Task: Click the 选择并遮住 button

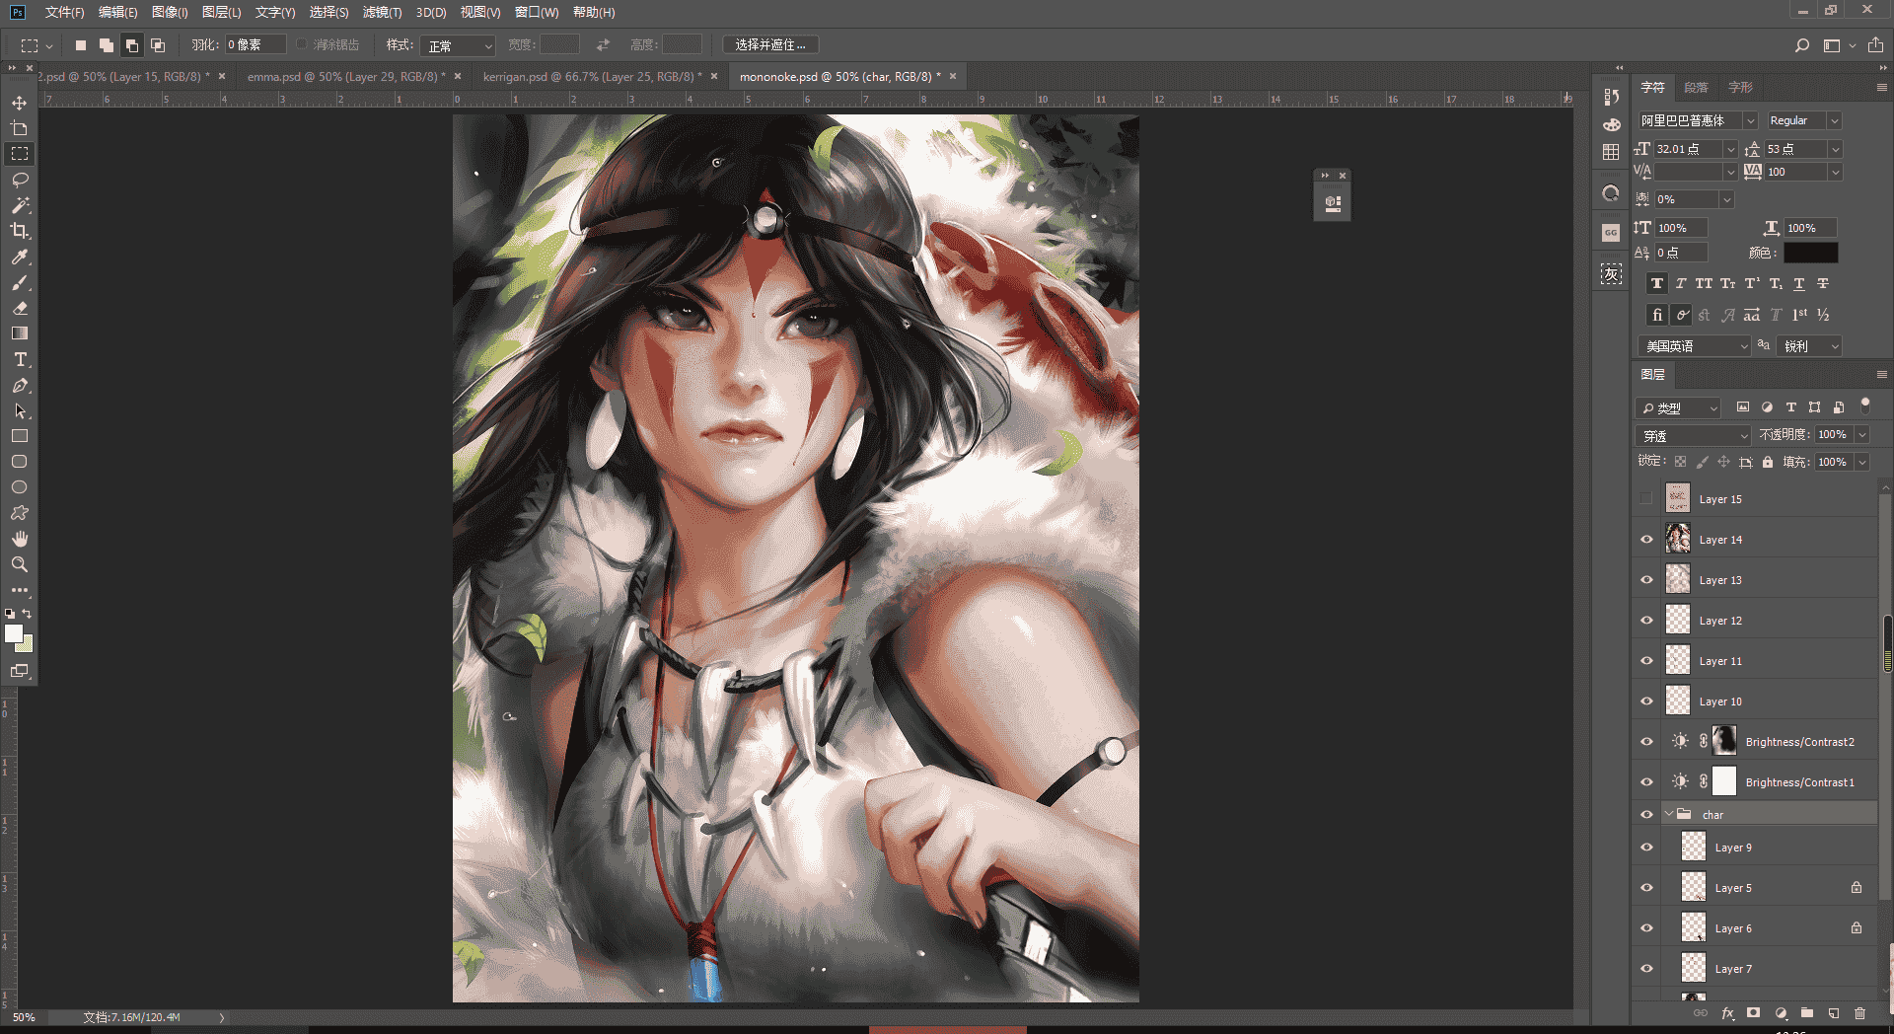Action: [x=770, y=44]
